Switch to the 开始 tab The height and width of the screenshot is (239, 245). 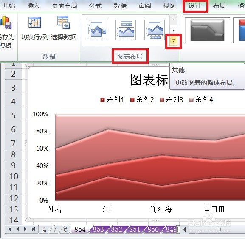tap(9, 6)
